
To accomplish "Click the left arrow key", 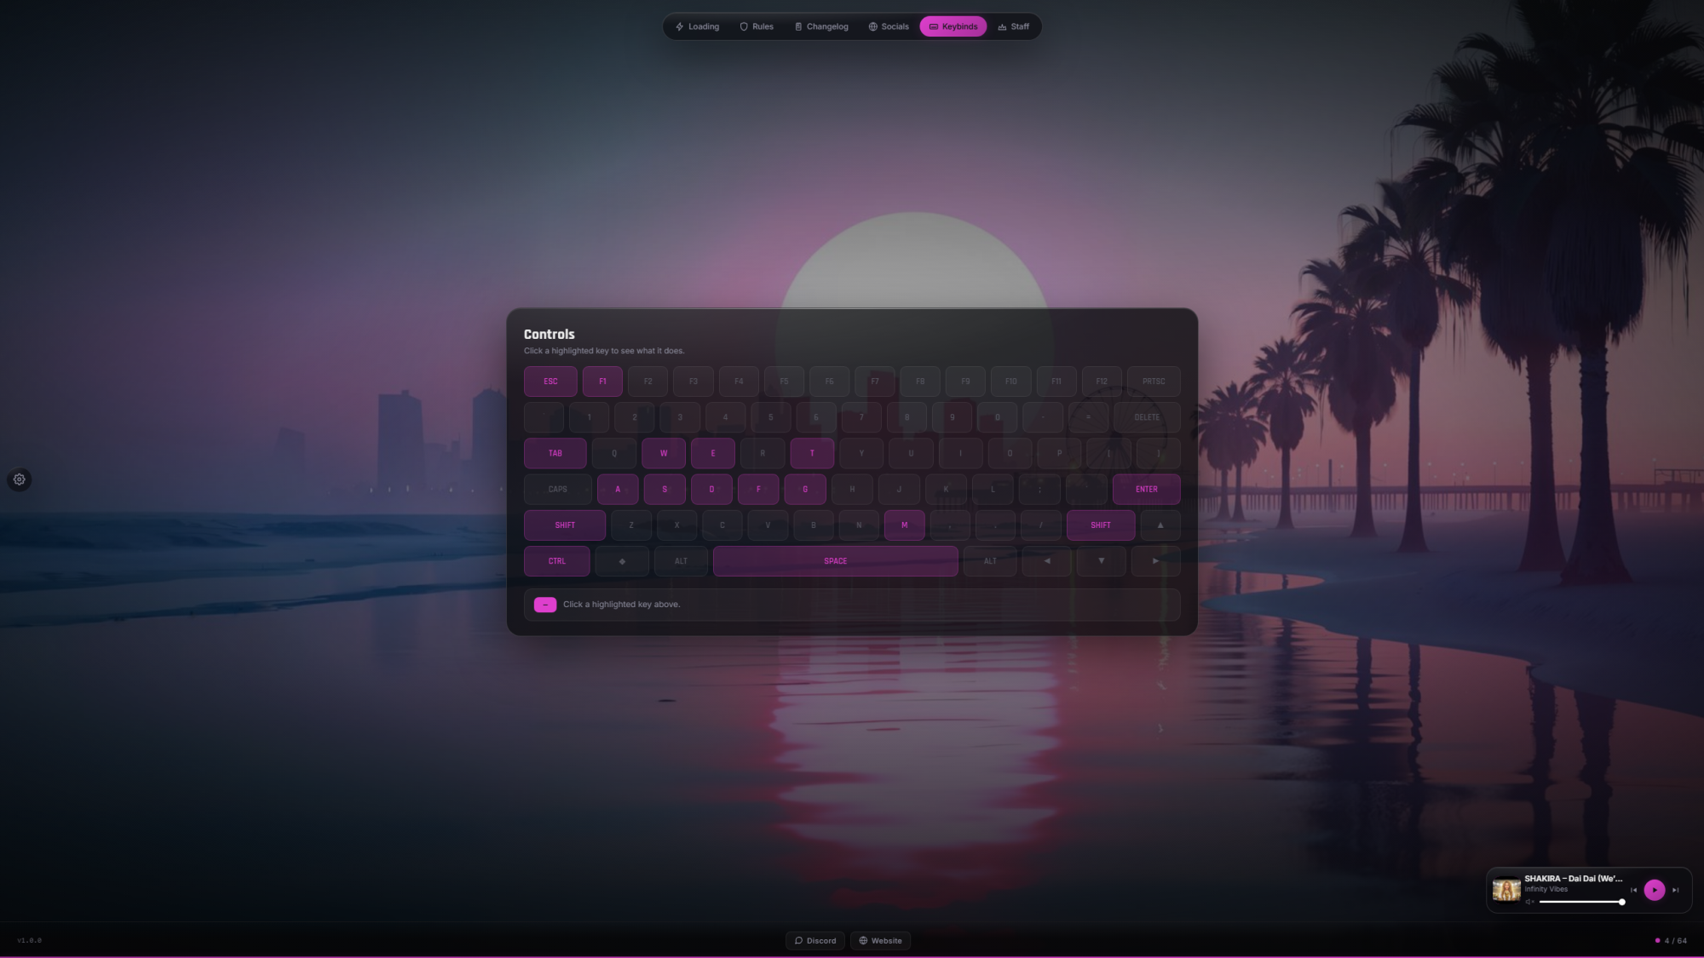I will 1047,561.
